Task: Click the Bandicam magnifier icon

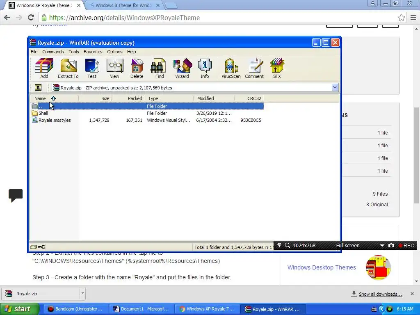Action: pyautogui.click(x=288, y=245)
